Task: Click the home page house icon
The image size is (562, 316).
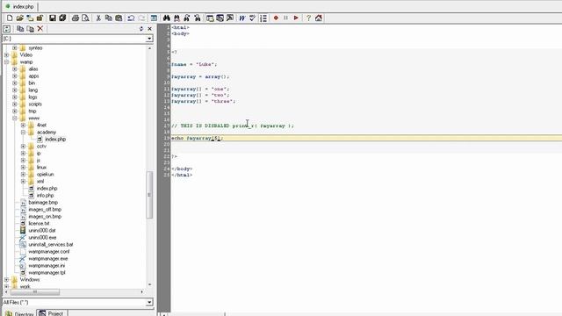Action: pos(319,18)
